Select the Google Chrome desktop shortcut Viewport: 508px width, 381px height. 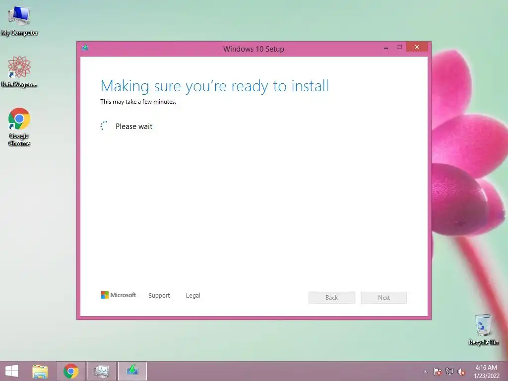click(x=19, y=127)
